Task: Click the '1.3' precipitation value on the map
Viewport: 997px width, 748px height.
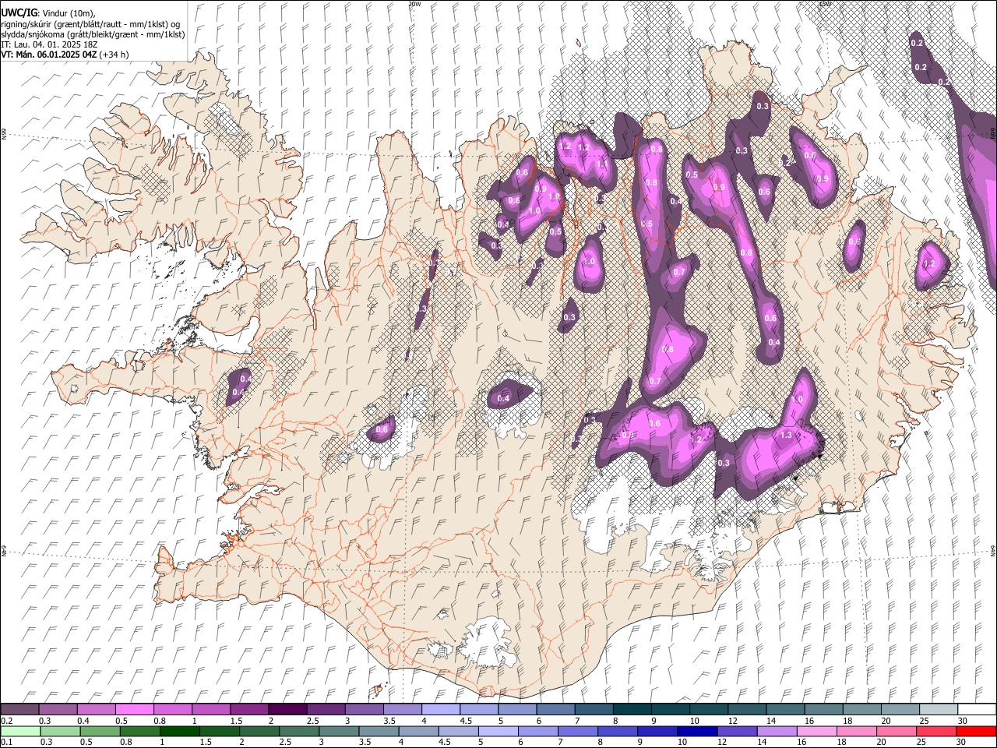Action: click(786, 436)
